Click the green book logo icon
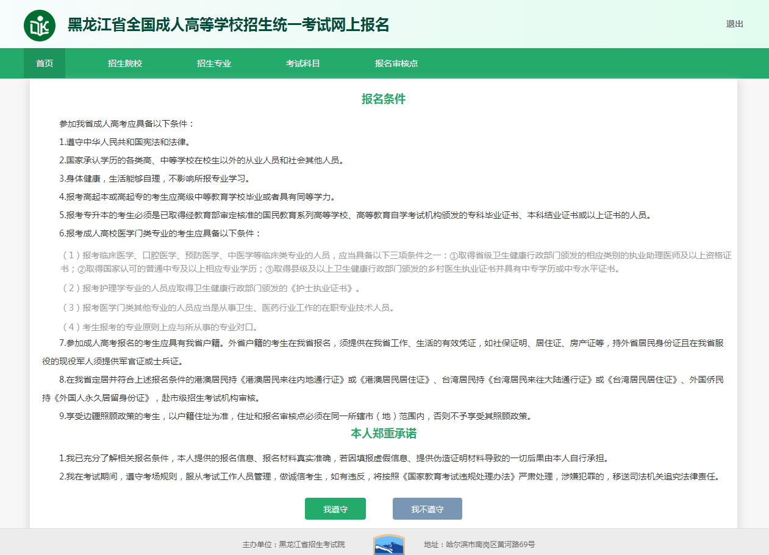This screenshot has width=769, height=555. (x=39, y=25)
